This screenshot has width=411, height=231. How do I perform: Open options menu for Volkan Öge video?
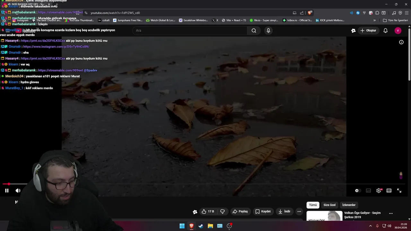[x=391, y=213]
